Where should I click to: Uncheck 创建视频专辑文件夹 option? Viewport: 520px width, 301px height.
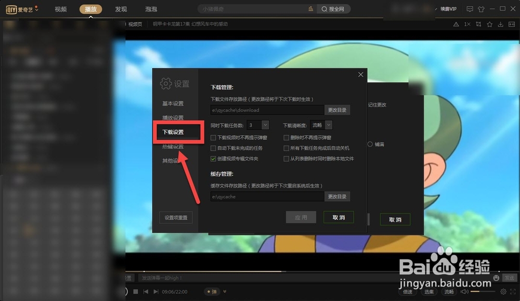(213, 159)
